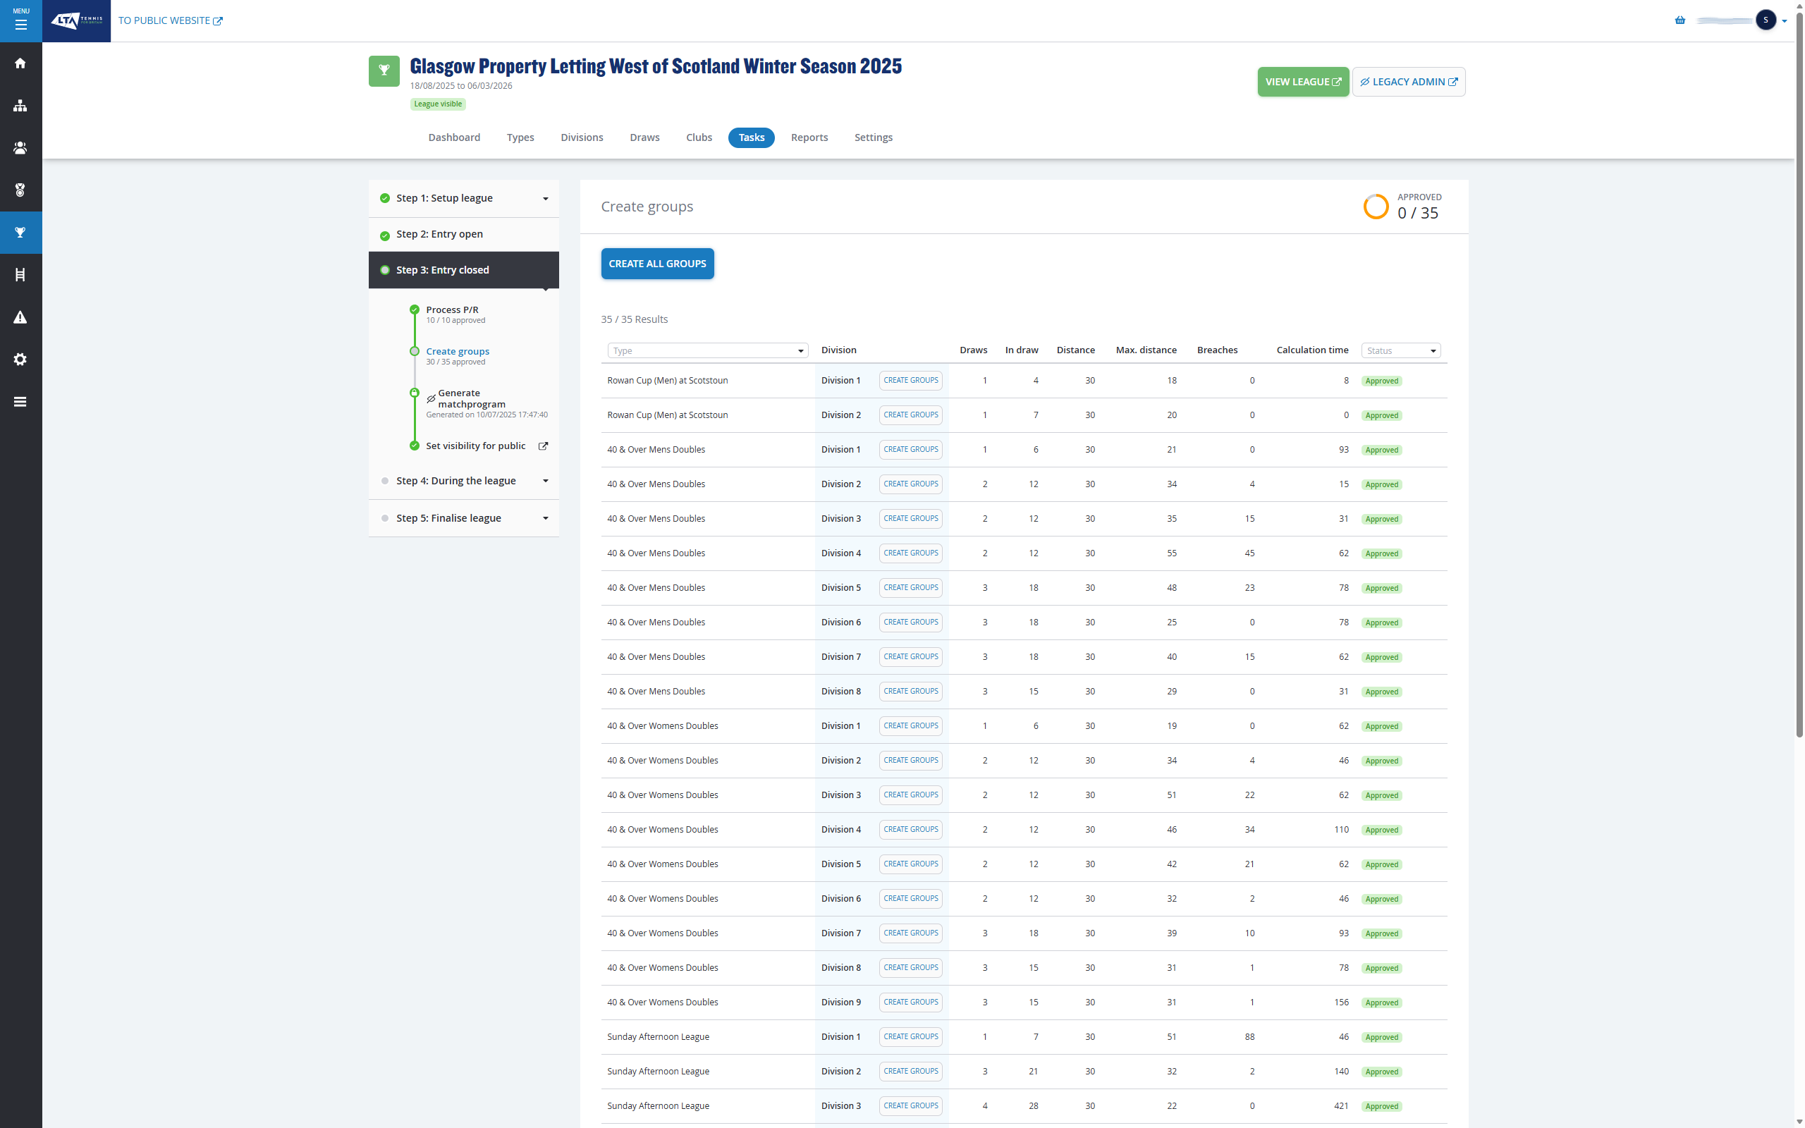Viewport: 1805px width, 1128px height.
Task: Open the hamburger MENU button
Action: point(21,21)
